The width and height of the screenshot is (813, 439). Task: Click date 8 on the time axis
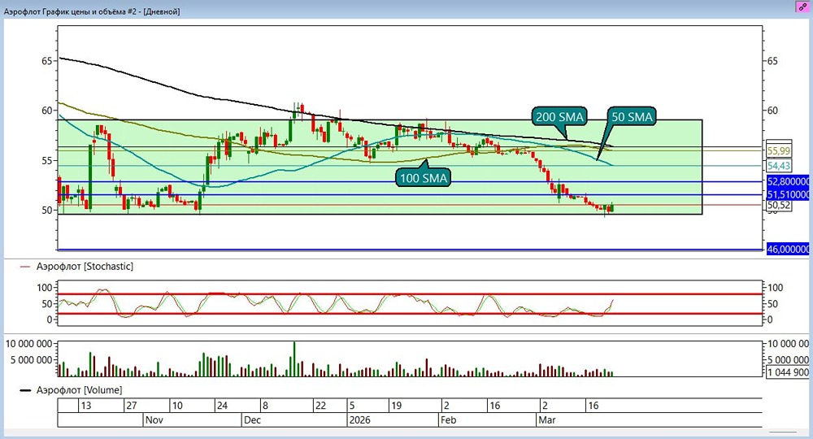tap(265, 406)
